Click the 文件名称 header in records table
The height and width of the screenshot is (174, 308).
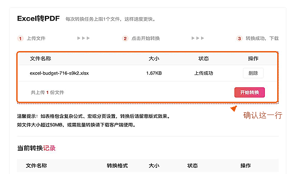37,166
